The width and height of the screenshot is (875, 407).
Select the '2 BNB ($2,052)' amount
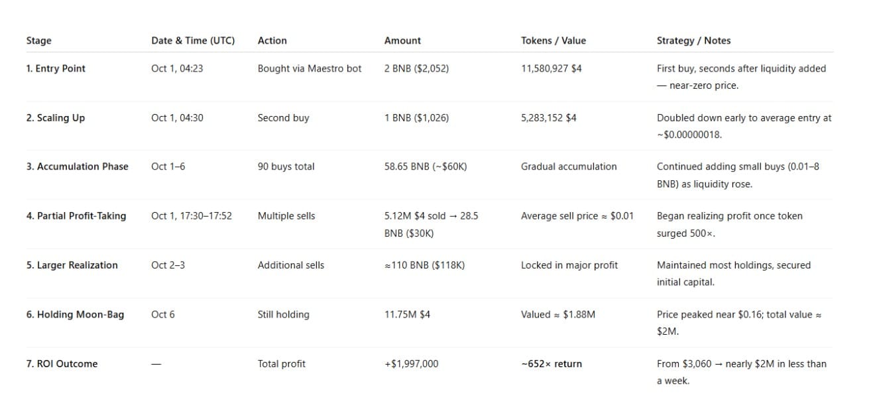coord(416,68)
